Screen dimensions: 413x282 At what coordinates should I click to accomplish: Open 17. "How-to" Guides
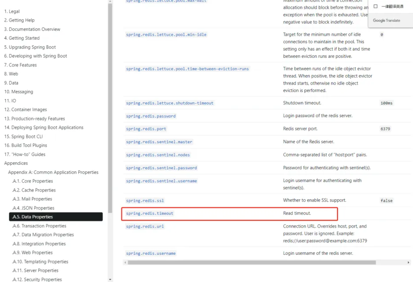[25, 155]
